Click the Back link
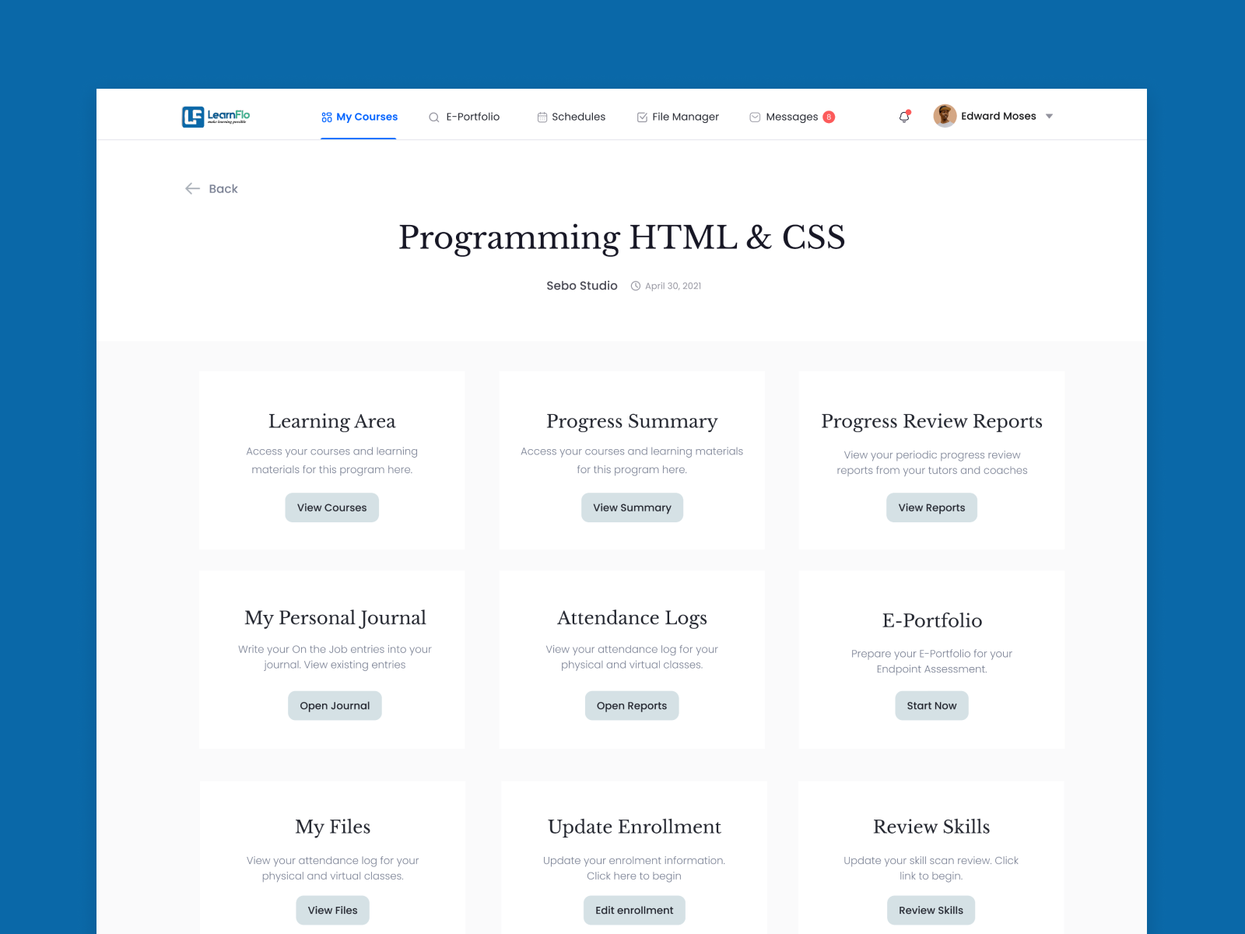Image resolution: width=1245 pixels, height=934 pixels. click(x=223, y=188)
